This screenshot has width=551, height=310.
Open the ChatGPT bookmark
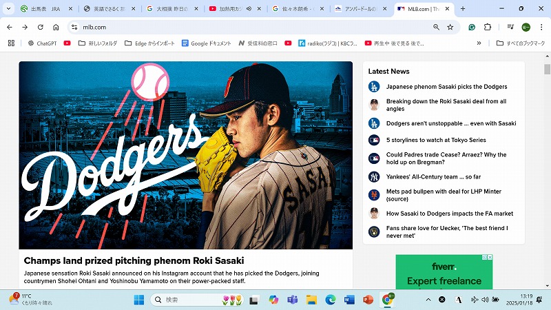(x=42, y=43)
